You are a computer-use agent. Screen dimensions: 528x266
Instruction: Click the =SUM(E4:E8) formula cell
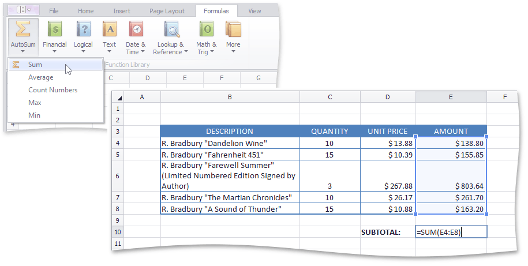pos(451,231)
